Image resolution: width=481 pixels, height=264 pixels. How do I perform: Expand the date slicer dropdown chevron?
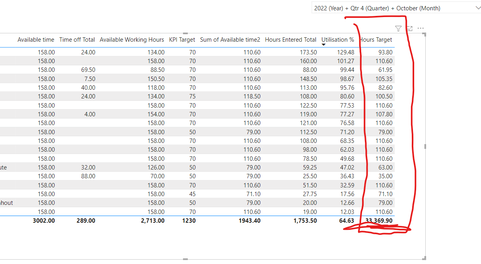click(x=477, y=8)
